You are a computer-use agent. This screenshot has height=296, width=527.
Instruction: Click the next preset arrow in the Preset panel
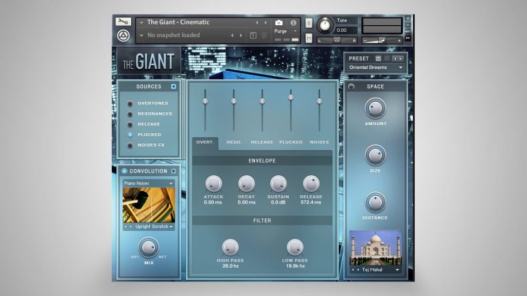coord(401,59)
